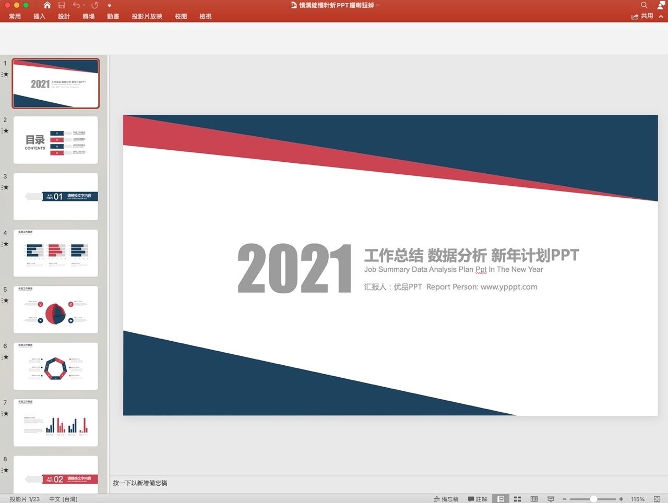Click animation star icon beside slide 3

pos(6,187)
